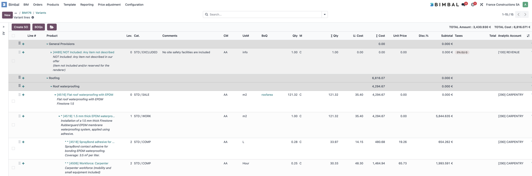
Task: Open the Reporting menu
Action: (87, 5)
